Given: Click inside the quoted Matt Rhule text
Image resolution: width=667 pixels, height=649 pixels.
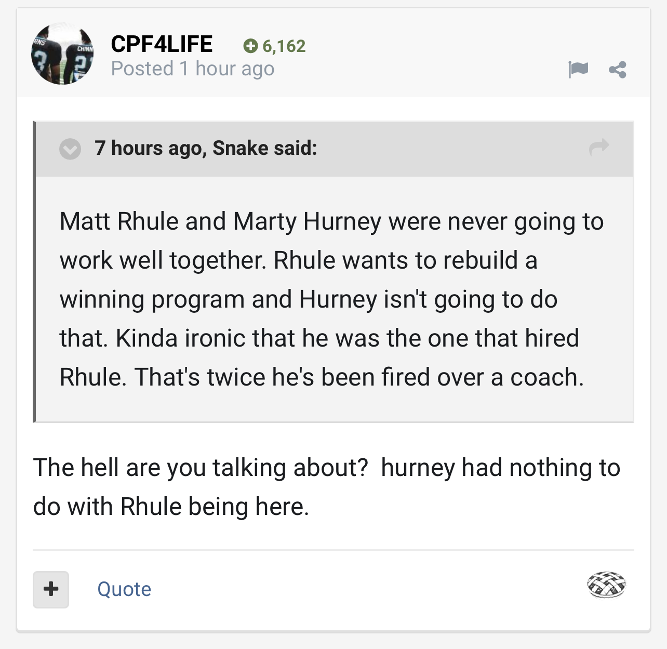Looking at the screenshot, I should (331, 299).
